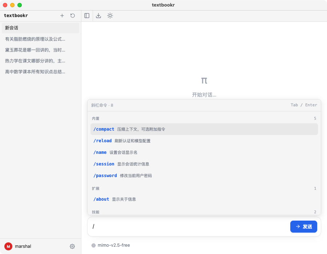Click the Tab / Enter hint text

click(x=304, y=105)
